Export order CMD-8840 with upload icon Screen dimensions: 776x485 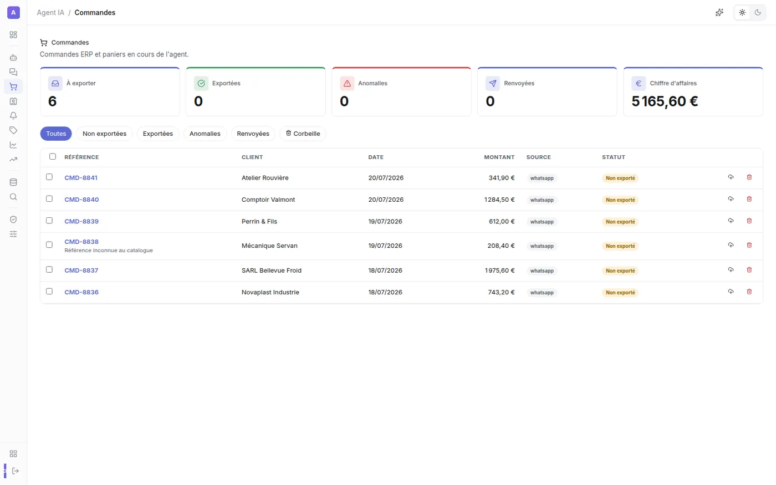click(x=731, y=199)
